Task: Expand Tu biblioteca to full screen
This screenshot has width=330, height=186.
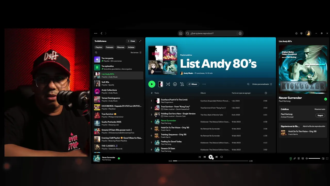Action: 140,41
